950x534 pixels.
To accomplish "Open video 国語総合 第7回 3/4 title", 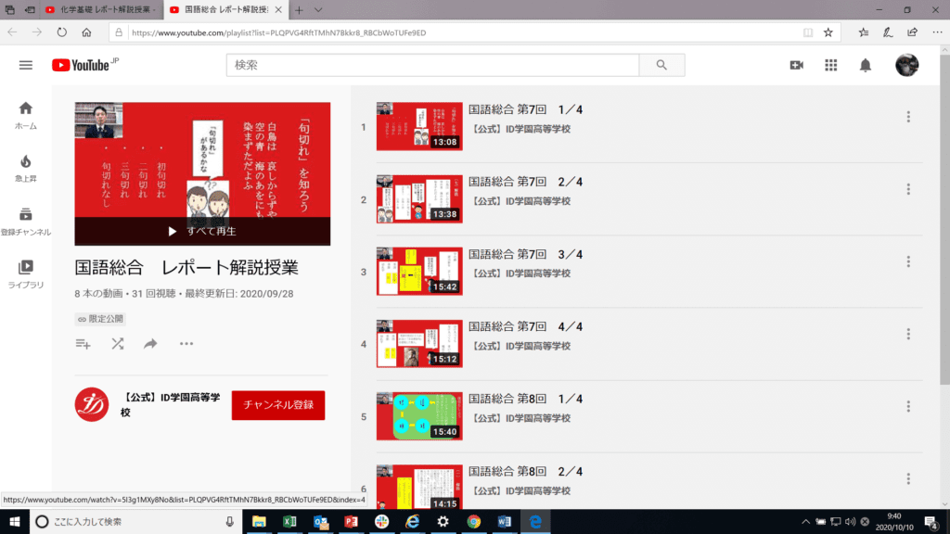I will pos(525,254).
